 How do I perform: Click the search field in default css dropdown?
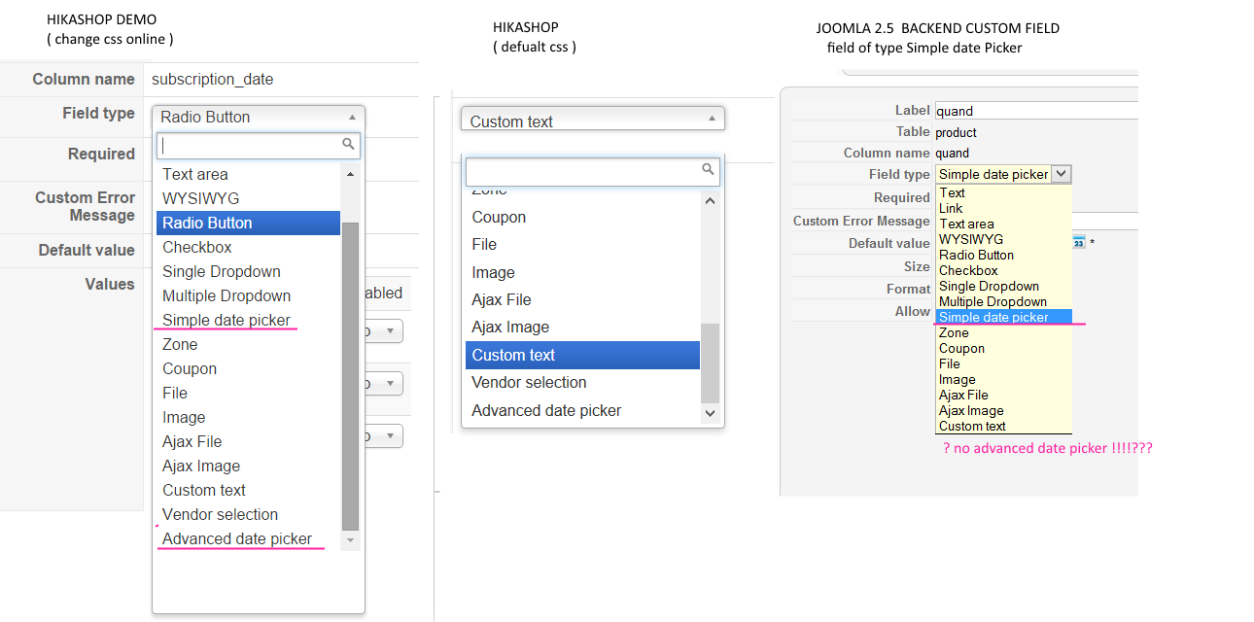click(593, 172)
